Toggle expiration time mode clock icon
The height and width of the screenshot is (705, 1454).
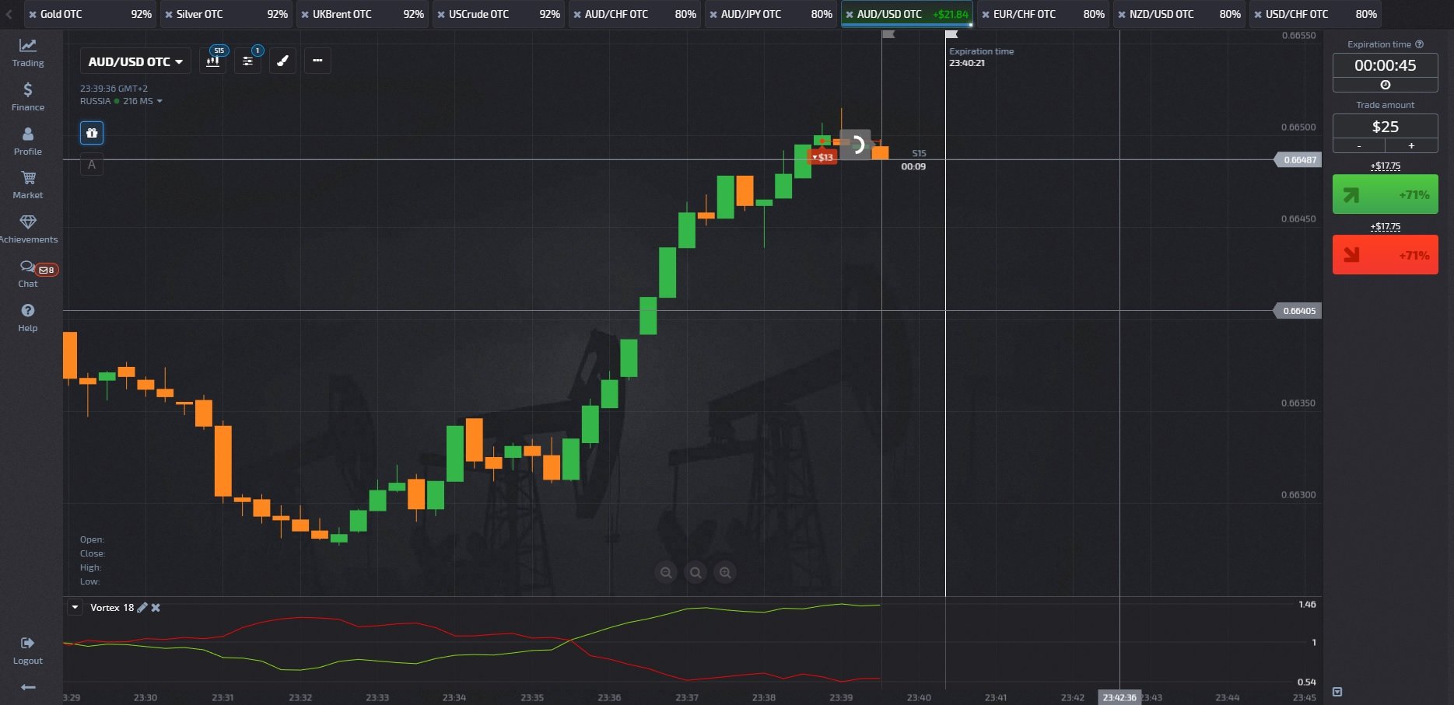(1385, 85)
